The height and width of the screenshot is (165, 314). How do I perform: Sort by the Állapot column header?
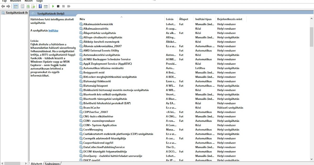184,19
